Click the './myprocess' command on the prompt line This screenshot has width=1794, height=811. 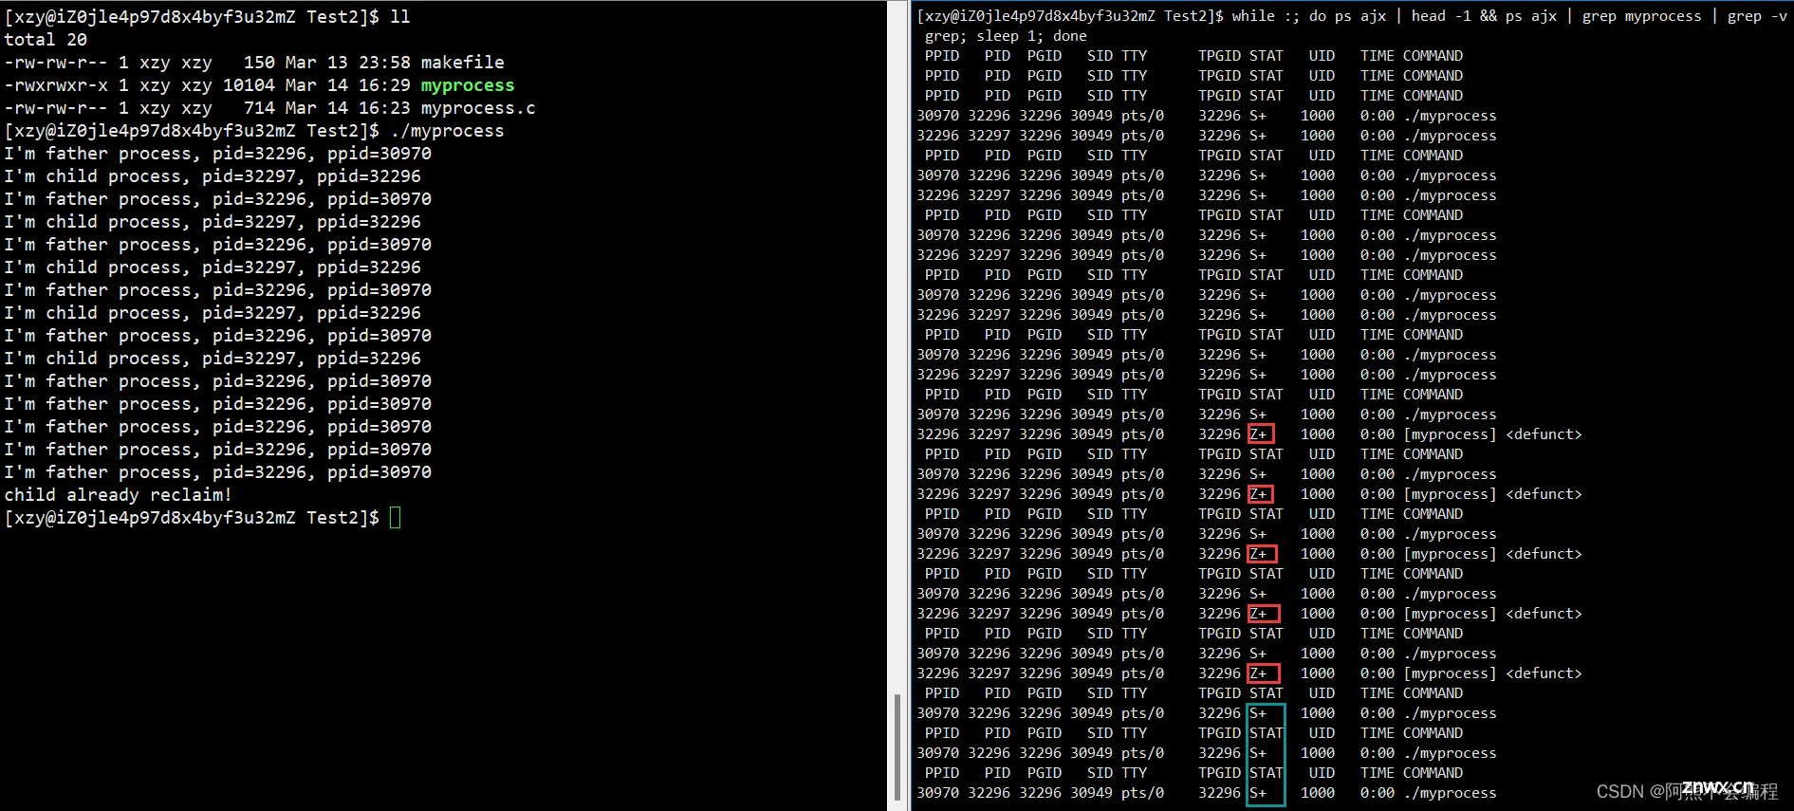(x=447, y=131)
